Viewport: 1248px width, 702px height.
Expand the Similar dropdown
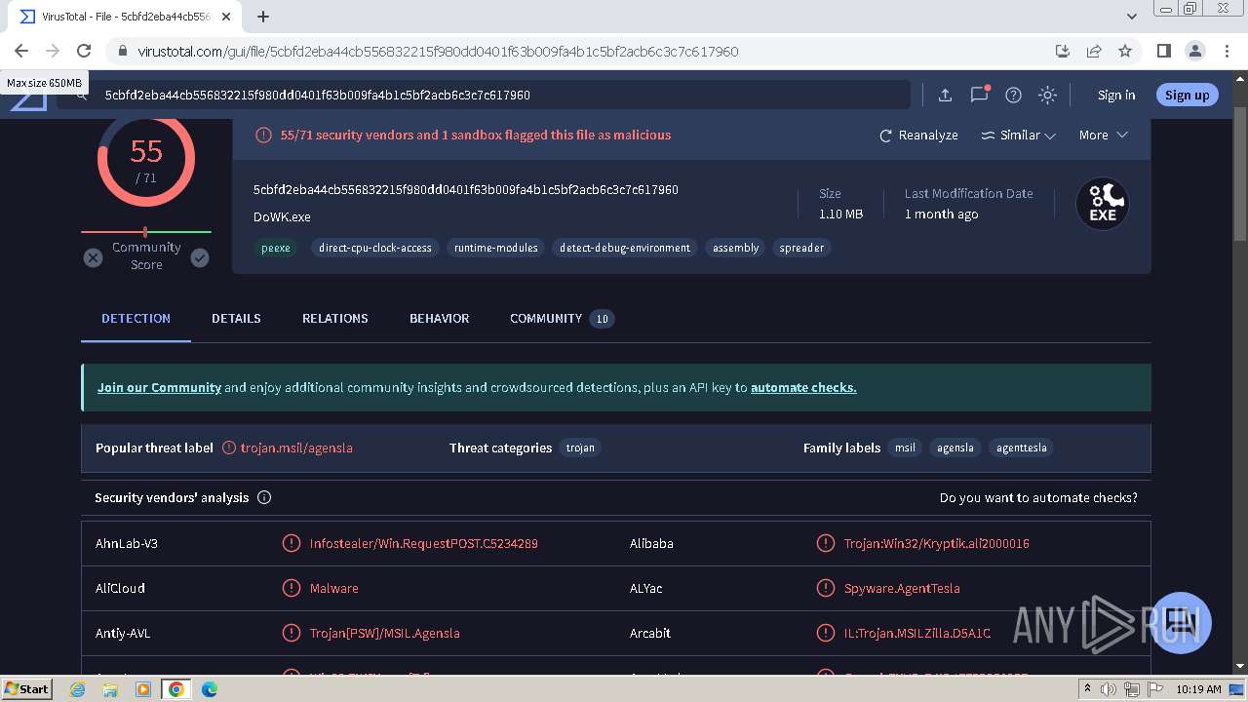click(1019, 136)
